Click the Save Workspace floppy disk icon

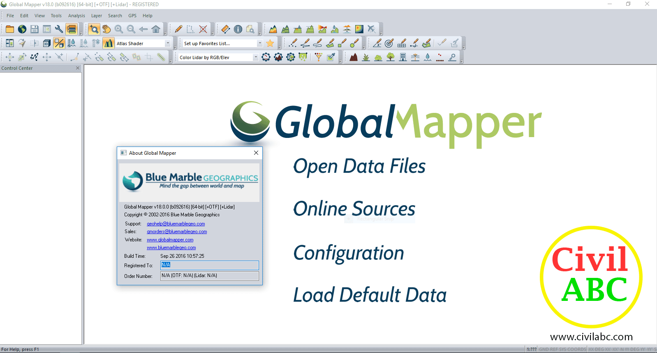point(35,29)
